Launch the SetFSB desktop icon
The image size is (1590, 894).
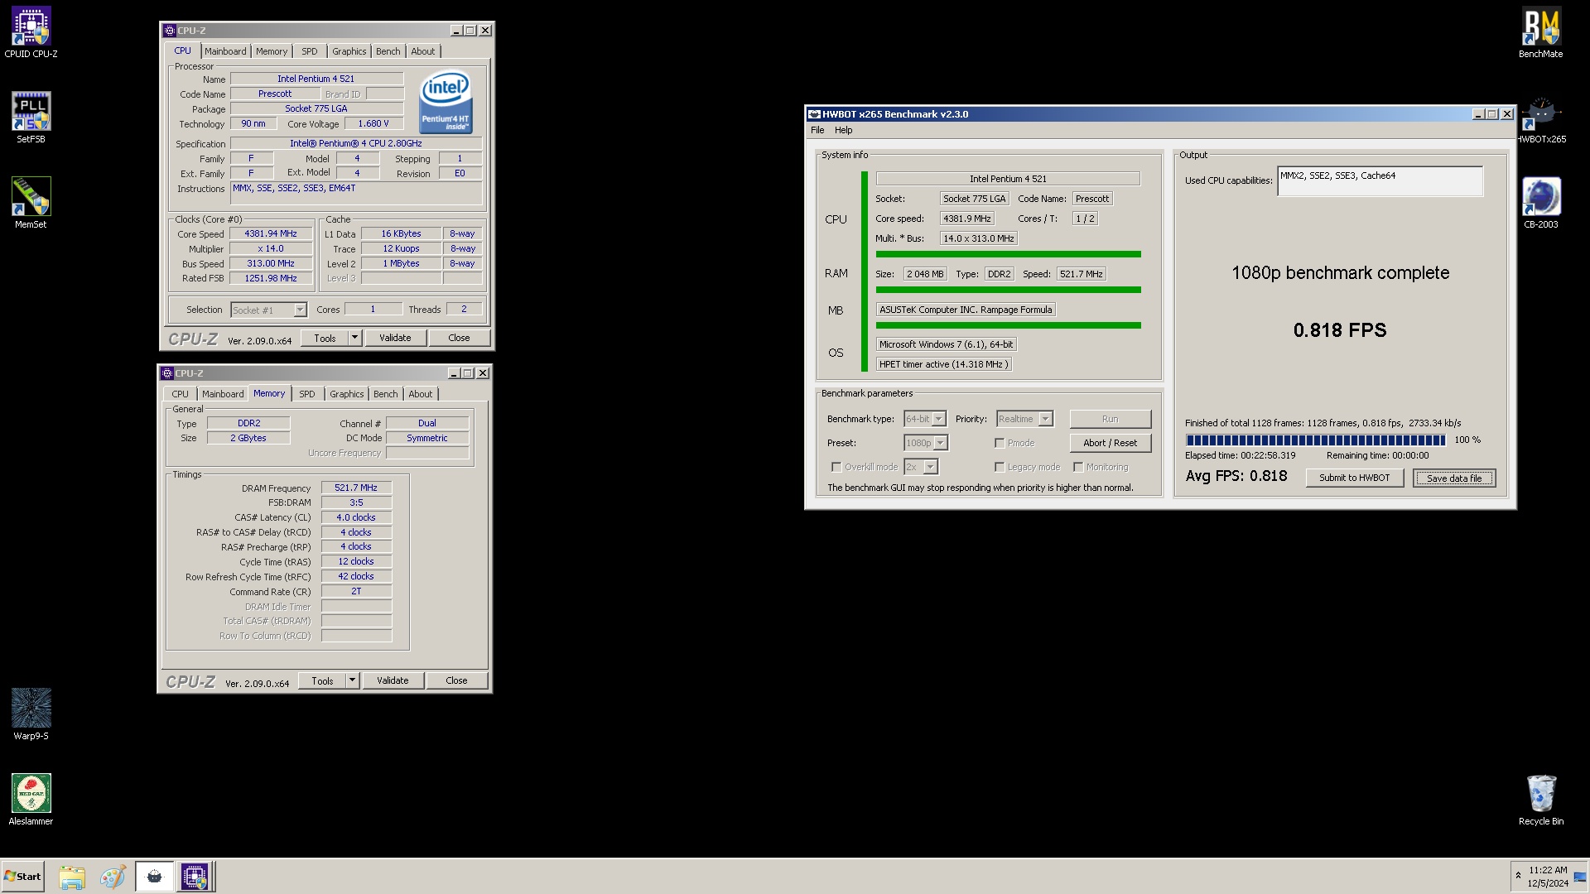tap(31, 118)
